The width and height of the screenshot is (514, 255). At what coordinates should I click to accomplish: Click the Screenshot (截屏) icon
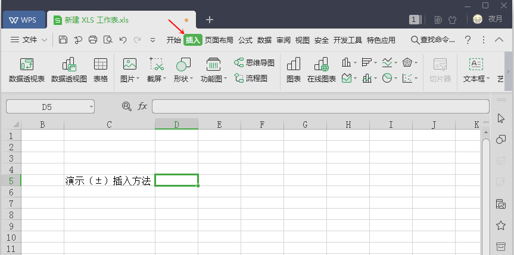(x=157, y=64)
